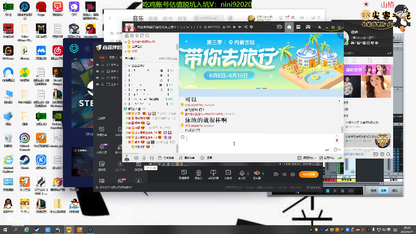Click the DAW stop button
Screen dimensions: 416x234
[x=328, y=191]
